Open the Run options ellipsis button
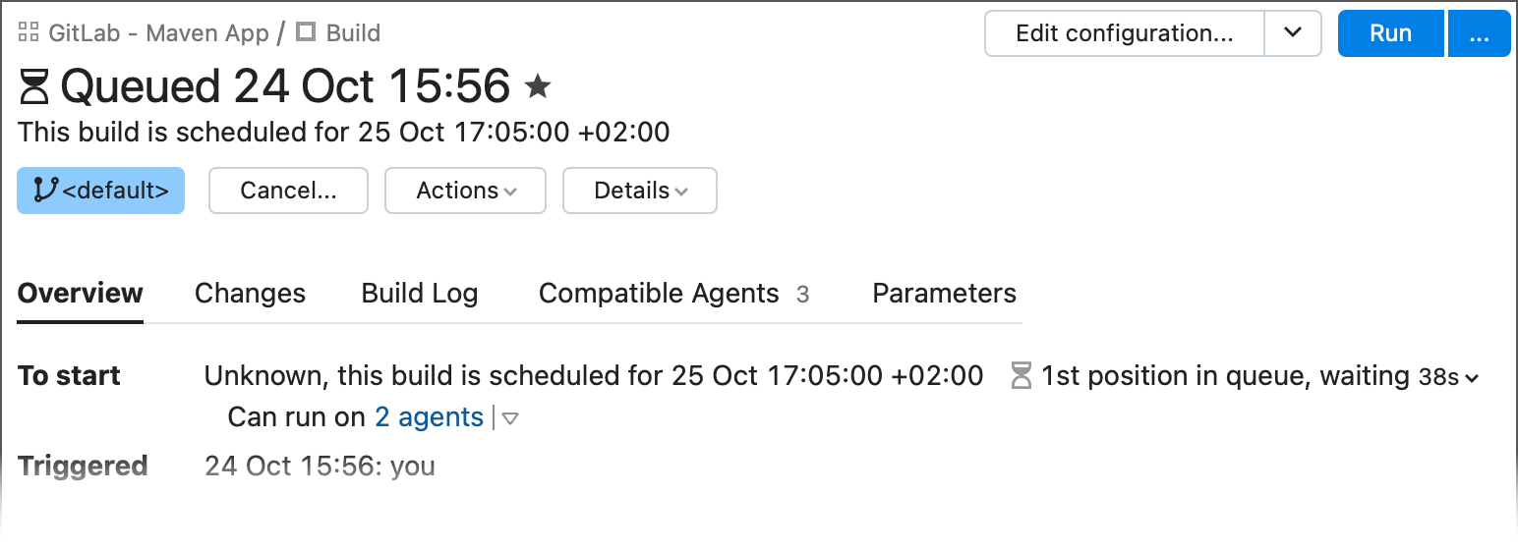This screenshot has height=550, width=1518. (1479, 33)
